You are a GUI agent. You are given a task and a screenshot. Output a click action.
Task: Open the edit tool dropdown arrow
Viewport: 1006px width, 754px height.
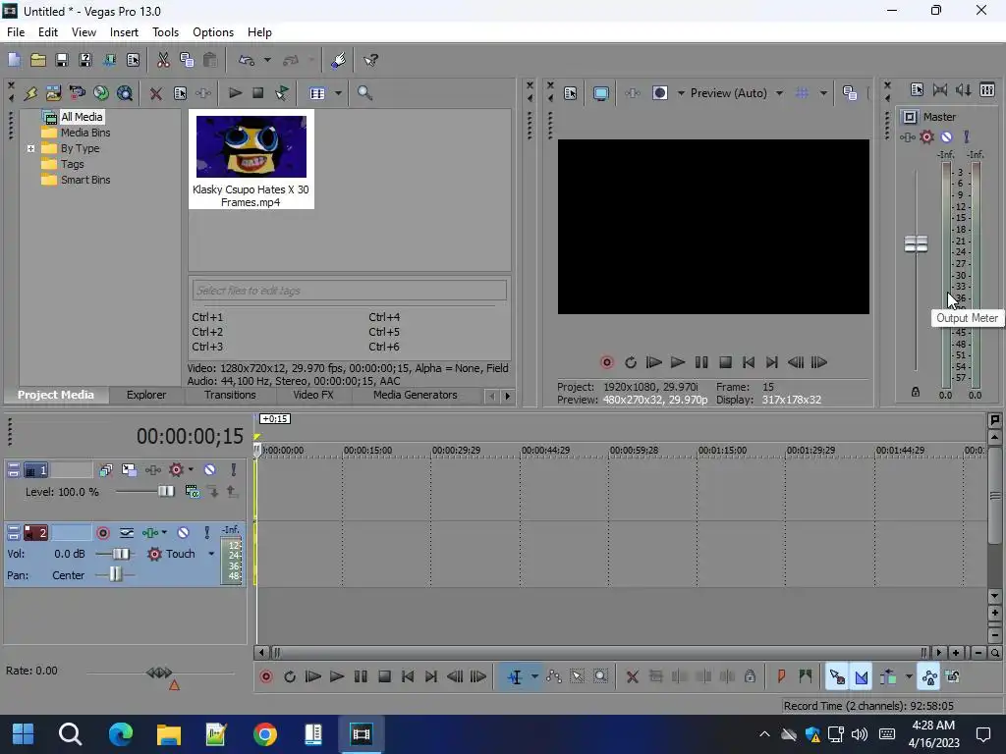(x=534, y=677)
